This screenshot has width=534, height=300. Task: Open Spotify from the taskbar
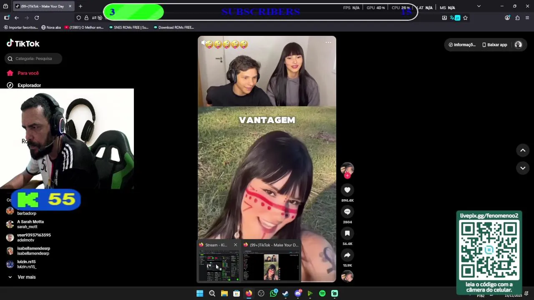click(322, 293)
